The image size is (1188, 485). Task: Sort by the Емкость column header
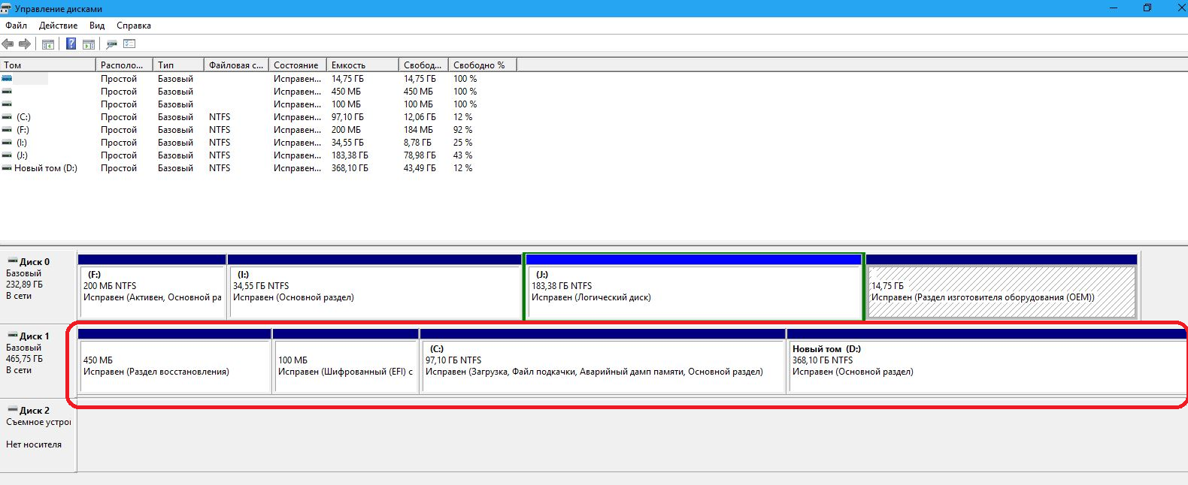pos(362,65)
